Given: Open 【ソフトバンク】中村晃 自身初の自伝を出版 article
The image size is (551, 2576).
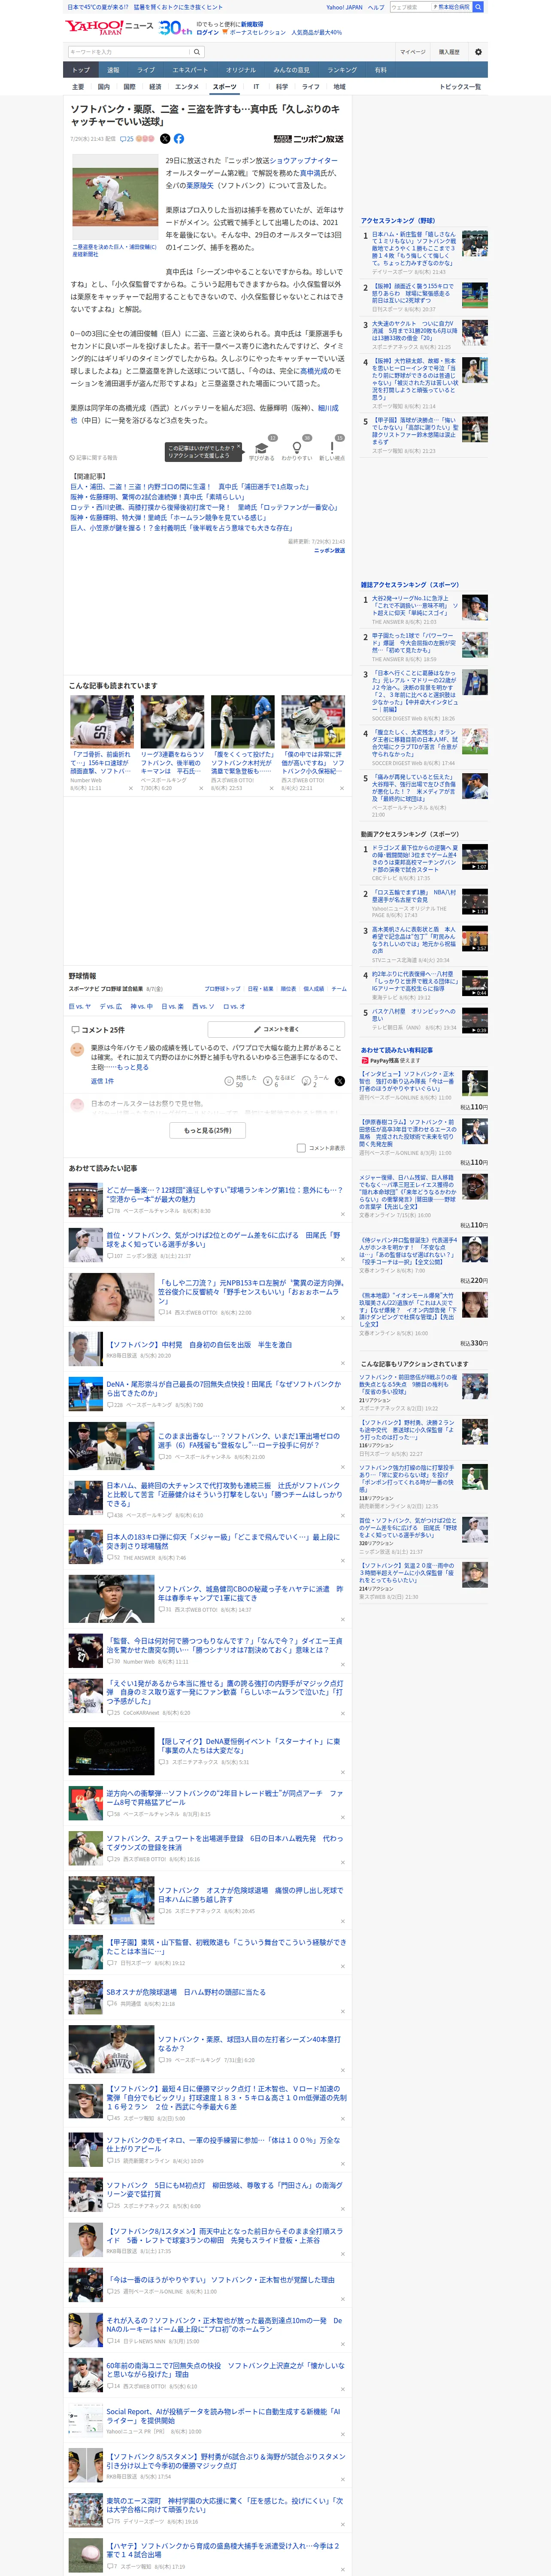Looking at the screenshot, I should pos(199,1345).
